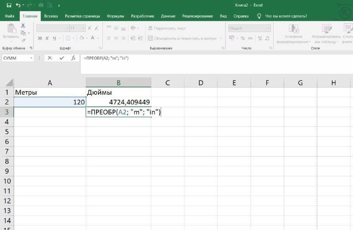
Task: Open Форматировать как таблицу menu
Action: pos(326,34)
